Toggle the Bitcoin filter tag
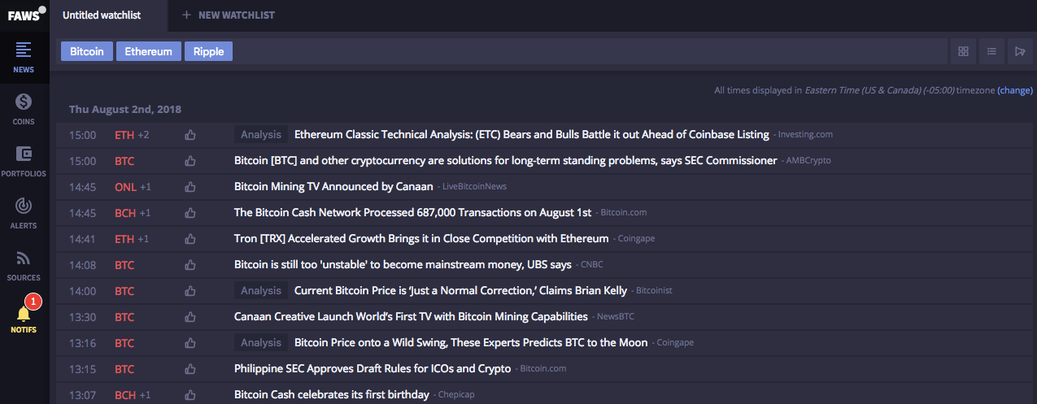This screenshot has height=404, width=1037. pyautogui.click(x=87, y=51)
